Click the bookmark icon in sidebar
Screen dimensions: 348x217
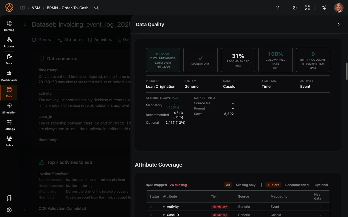click(x=9, y=198)
